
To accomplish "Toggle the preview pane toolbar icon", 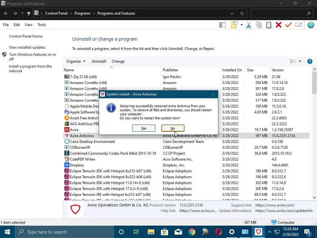I will click(222, 25).
